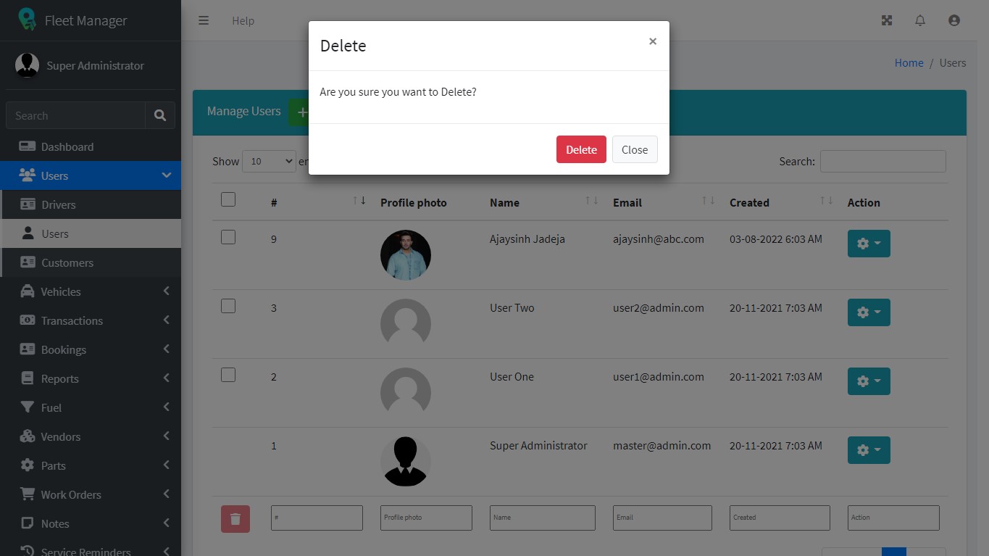
Task: Open action gear dropdown for User One
Action: (x=869, y=381)
